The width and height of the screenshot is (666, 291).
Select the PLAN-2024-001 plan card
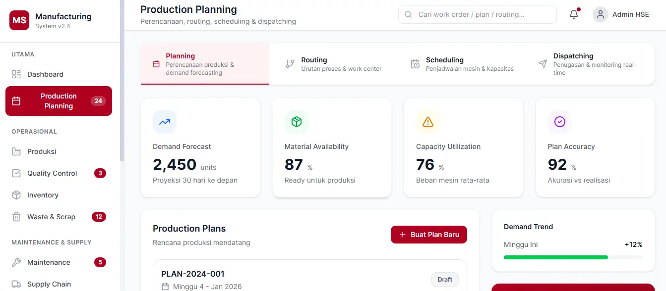[309, 279]
